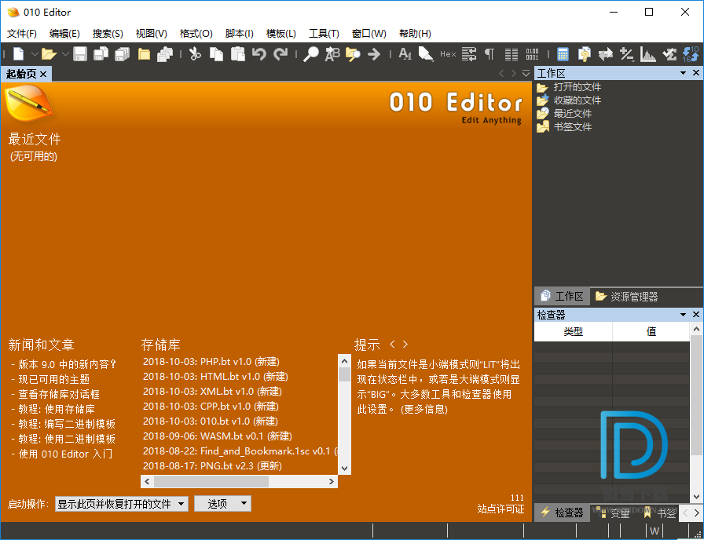This screenshot has width=704, height=540.
Task: Open Replace with the AB icon
Action: pyautogui.click(x=332, y=54)
